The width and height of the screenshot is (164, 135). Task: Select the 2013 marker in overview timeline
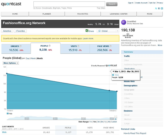coord(112,119)
